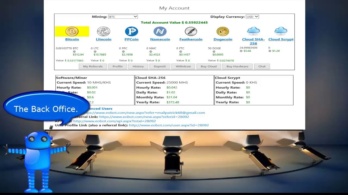
Task: Click the Feathercoin price $0.1437
Action: coord(185,54)
